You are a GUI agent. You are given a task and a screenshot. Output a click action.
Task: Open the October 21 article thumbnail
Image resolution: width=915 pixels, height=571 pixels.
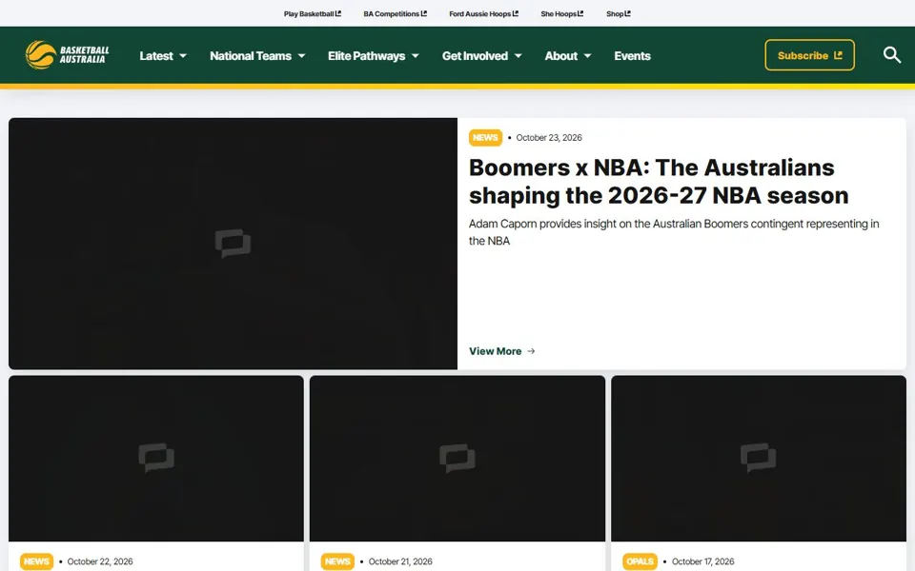[x=457, y=459]
